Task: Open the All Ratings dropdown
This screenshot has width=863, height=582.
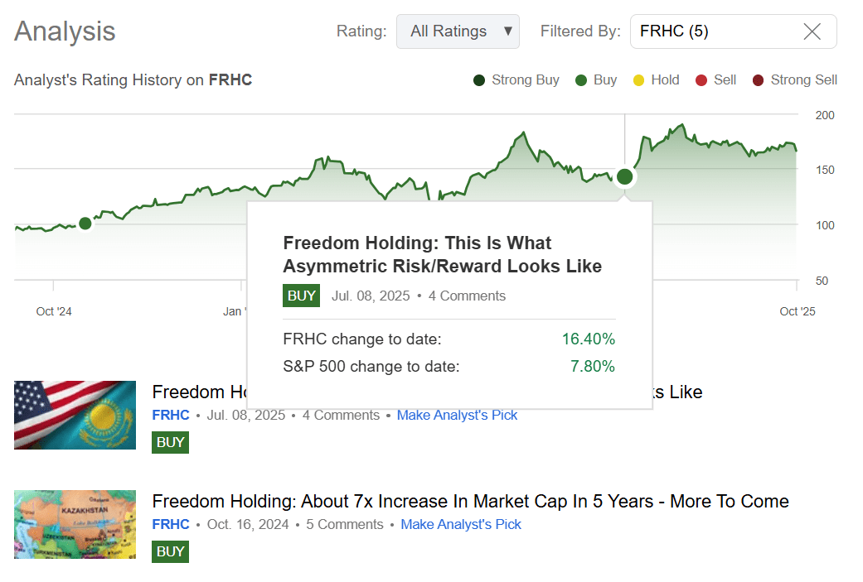Action: click(x=458, y=31)
